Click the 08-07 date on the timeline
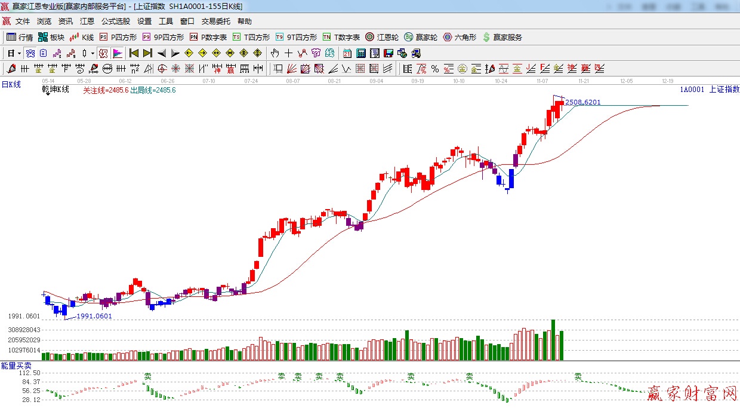This screenshot has height=408, width=740. [293, 81]
